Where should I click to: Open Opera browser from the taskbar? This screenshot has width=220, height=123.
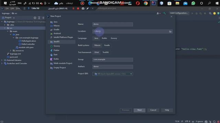(138, 3)
